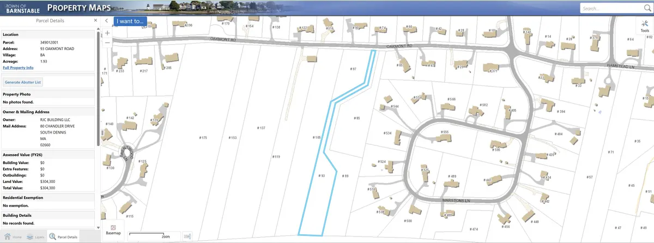Switch to the Home tab
654x243 pixels.
click(13, 237)
